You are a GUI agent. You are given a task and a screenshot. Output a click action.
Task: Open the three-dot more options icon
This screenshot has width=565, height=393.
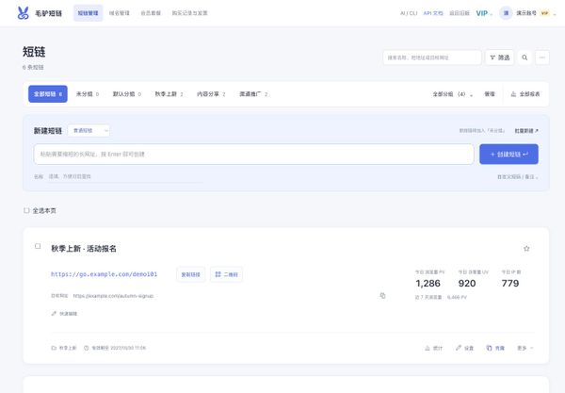542,57
